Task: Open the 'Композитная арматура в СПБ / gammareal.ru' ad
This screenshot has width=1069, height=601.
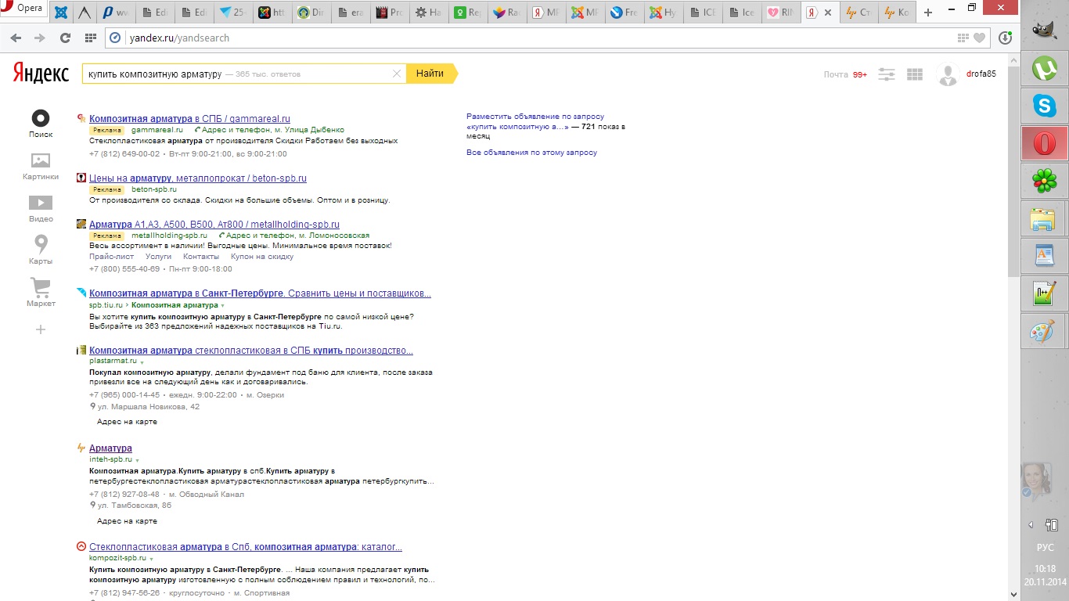Action: 189,119
